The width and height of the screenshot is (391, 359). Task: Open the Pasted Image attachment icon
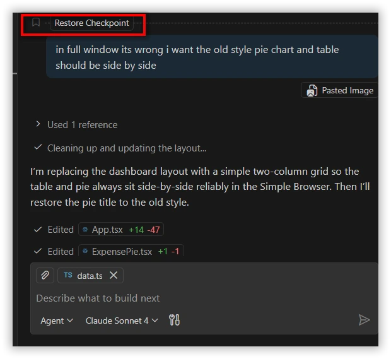pyautogui.click(x=312, y=90)
